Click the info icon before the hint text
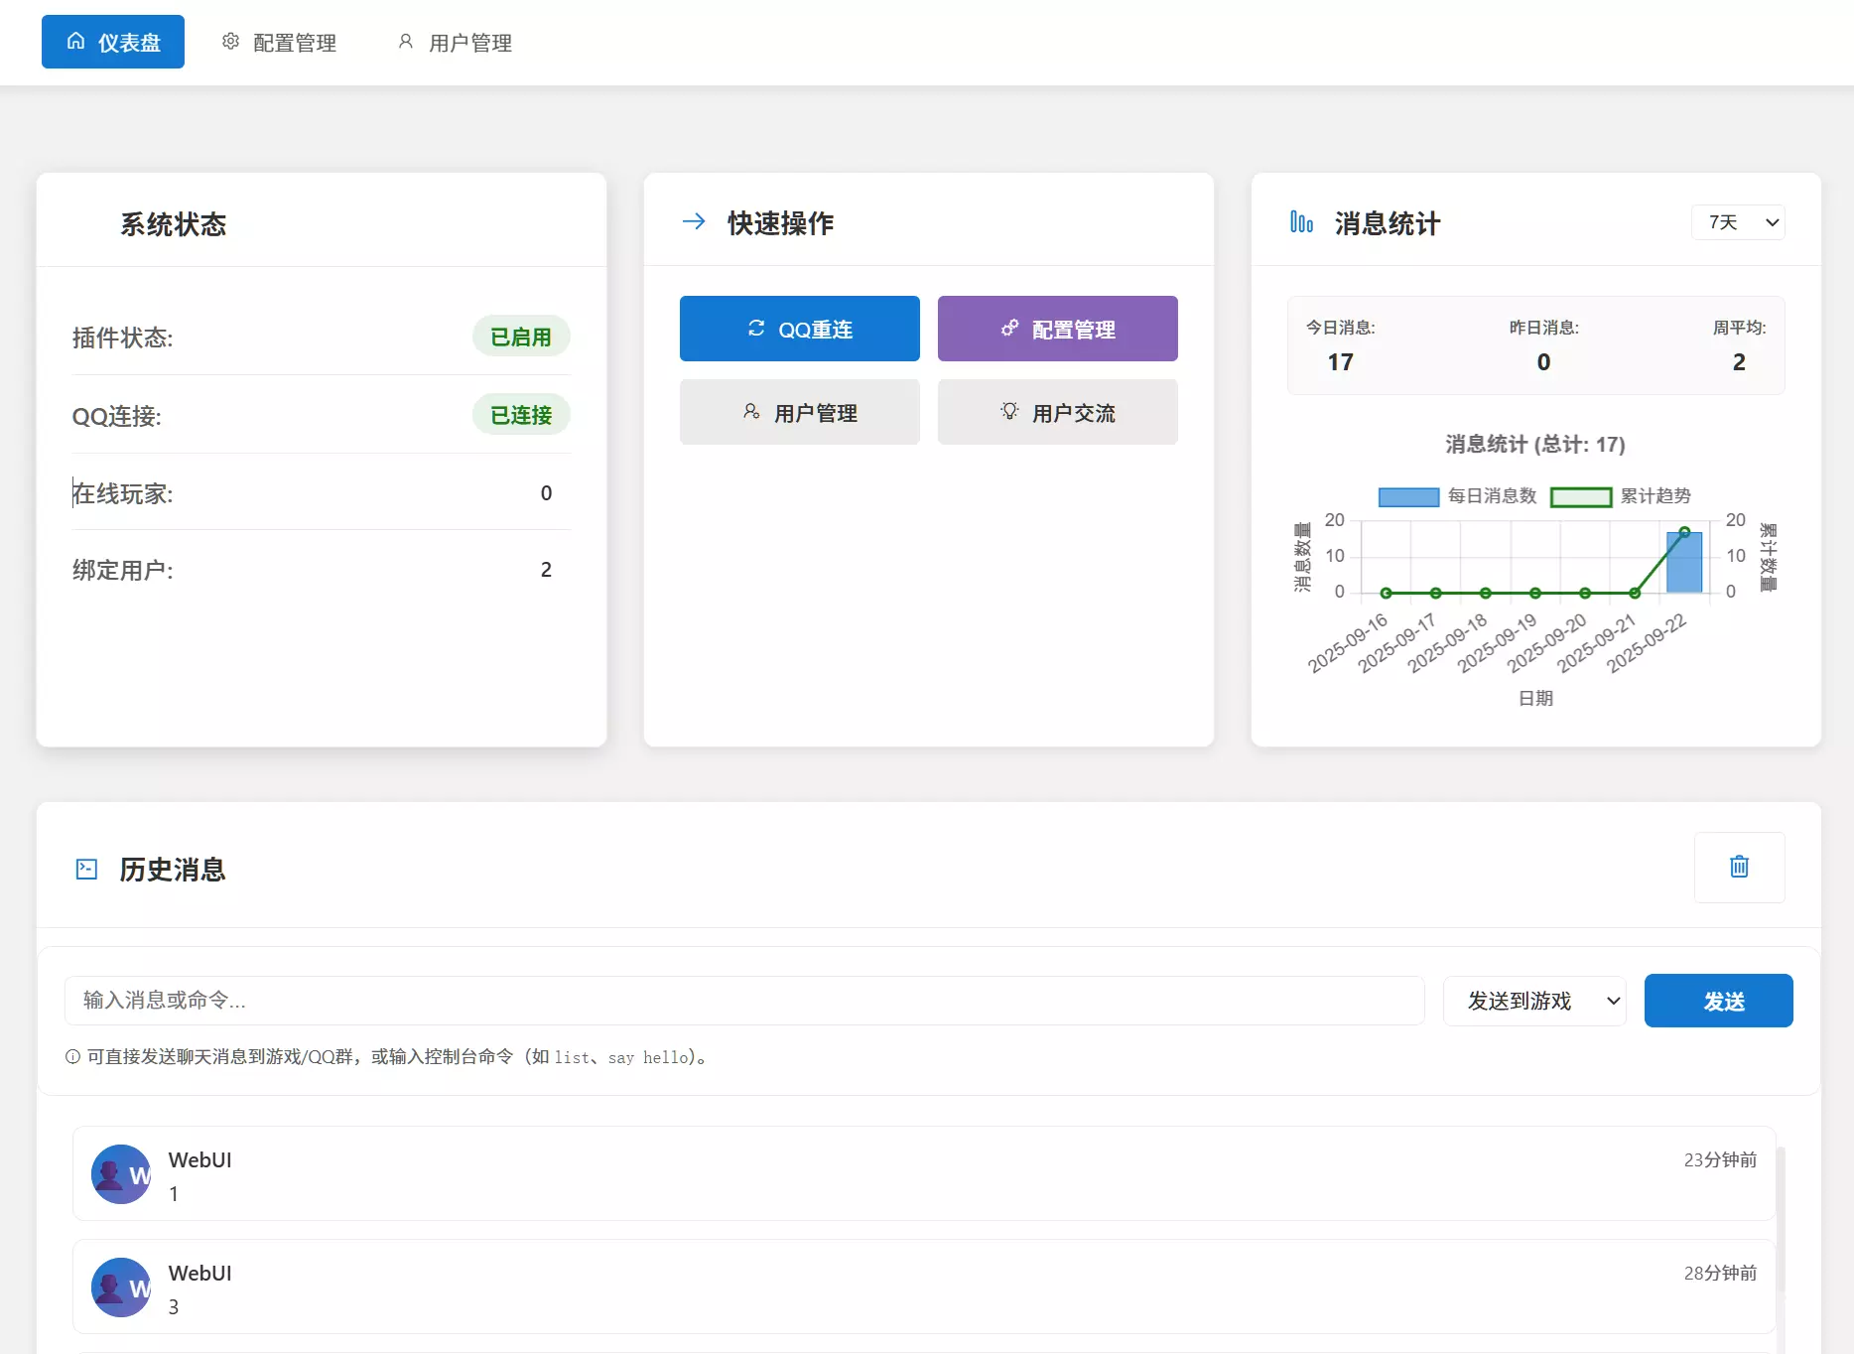 pyautogui.click(x=72, y=1057)
